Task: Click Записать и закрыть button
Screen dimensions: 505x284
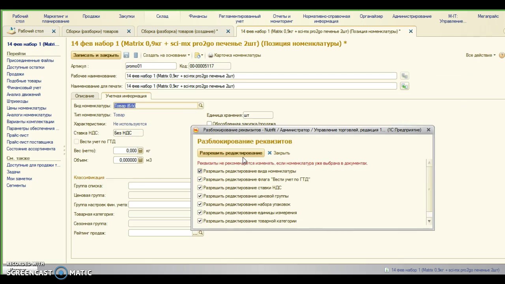Action: pyautogui.click(x=96, y=55)
